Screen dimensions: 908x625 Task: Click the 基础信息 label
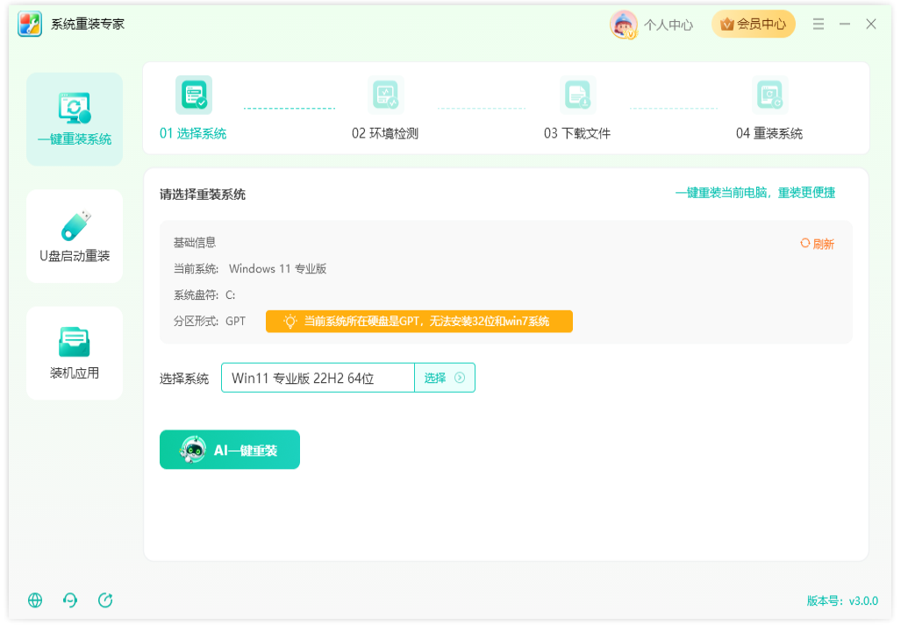pos(195,243)
